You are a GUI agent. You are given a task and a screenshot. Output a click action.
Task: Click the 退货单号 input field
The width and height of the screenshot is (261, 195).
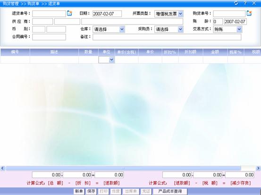pyautogui.click(x=49, y=14)
